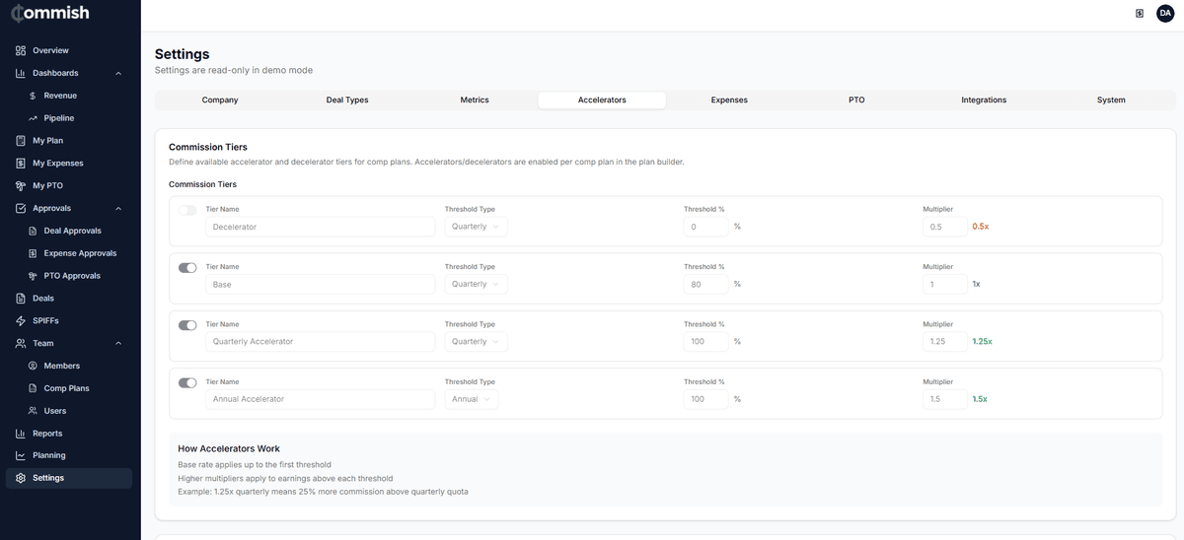Collapse the Team sidebar section
The image size is (1184, 540).
(x=118, y=343)
